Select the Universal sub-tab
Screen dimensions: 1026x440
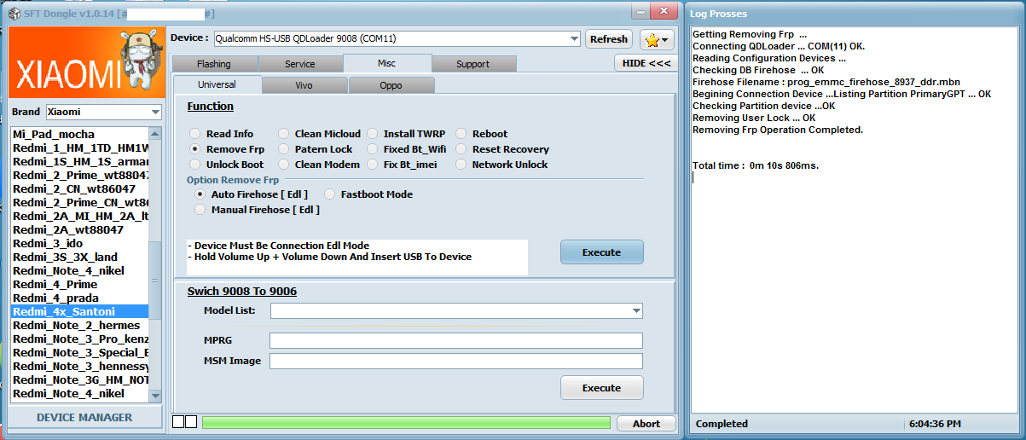pyautogui.click(x=217, y=84)
